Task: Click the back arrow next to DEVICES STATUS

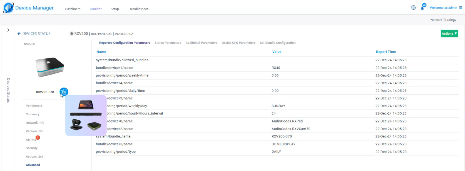Action: point(19,34)
